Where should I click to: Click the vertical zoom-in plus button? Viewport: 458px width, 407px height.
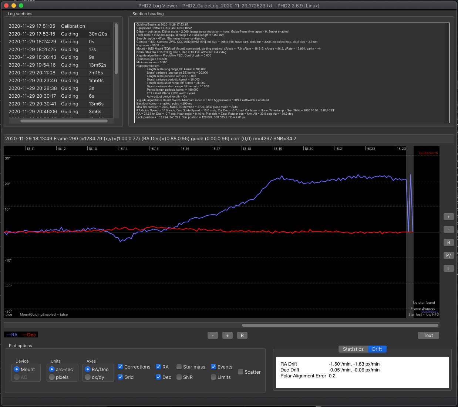448,217
